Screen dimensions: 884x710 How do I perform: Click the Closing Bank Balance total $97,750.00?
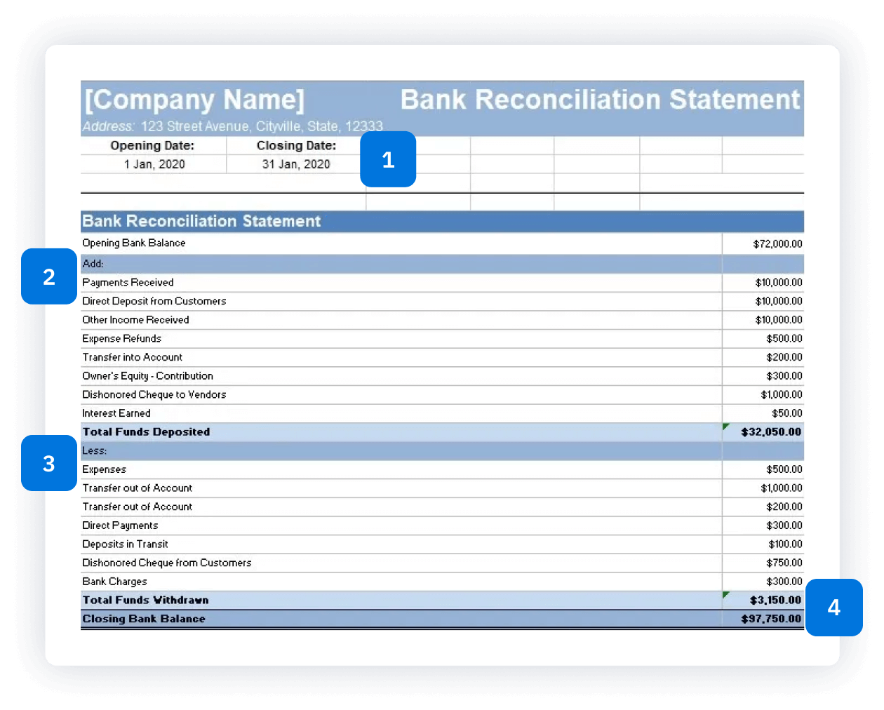(x=771, y=619)
